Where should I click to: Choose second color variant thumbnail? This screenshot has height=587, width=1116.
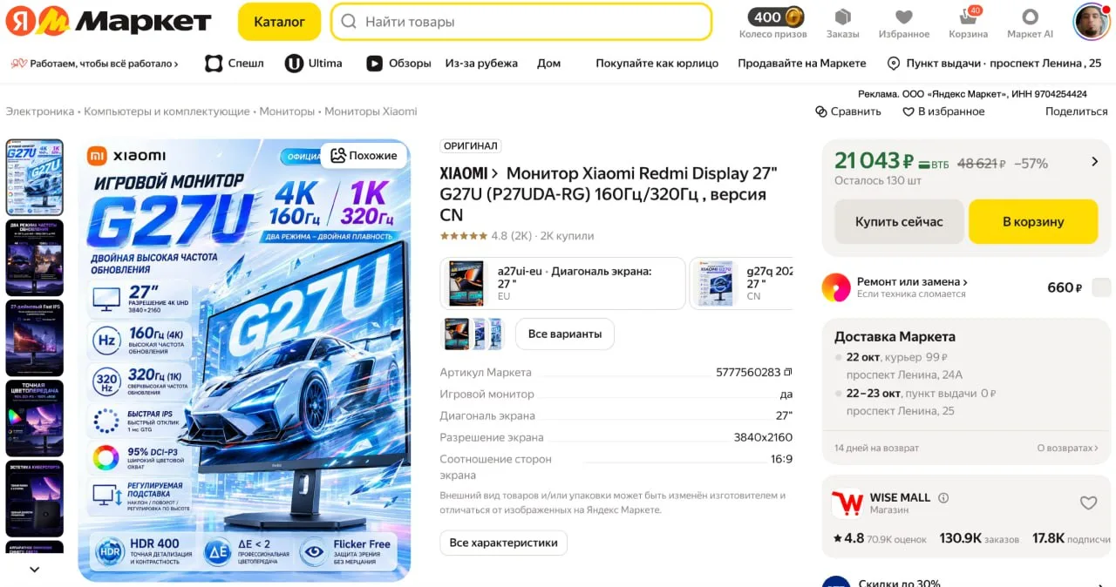(480, 334)
